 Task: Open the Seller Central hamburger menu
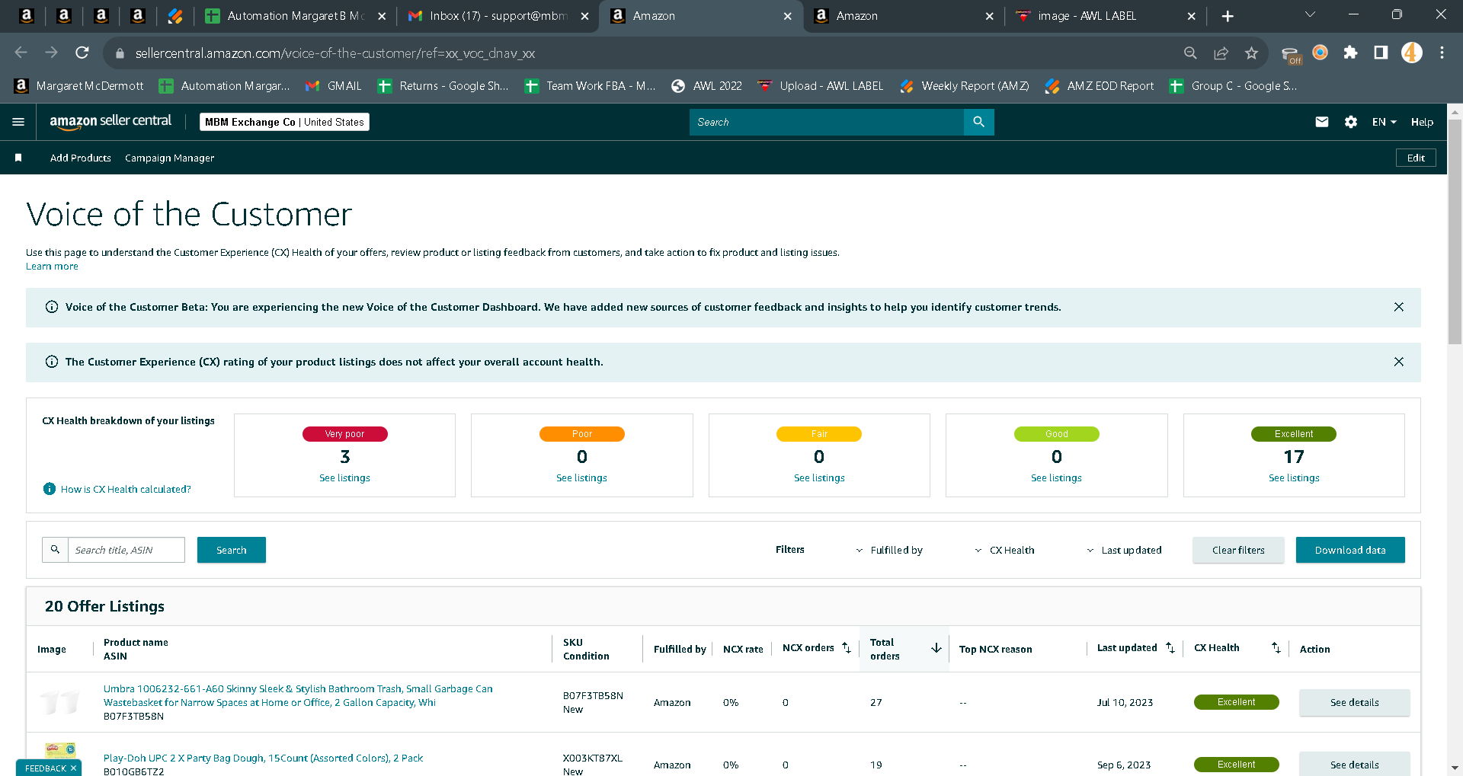[x=18, y=122]
